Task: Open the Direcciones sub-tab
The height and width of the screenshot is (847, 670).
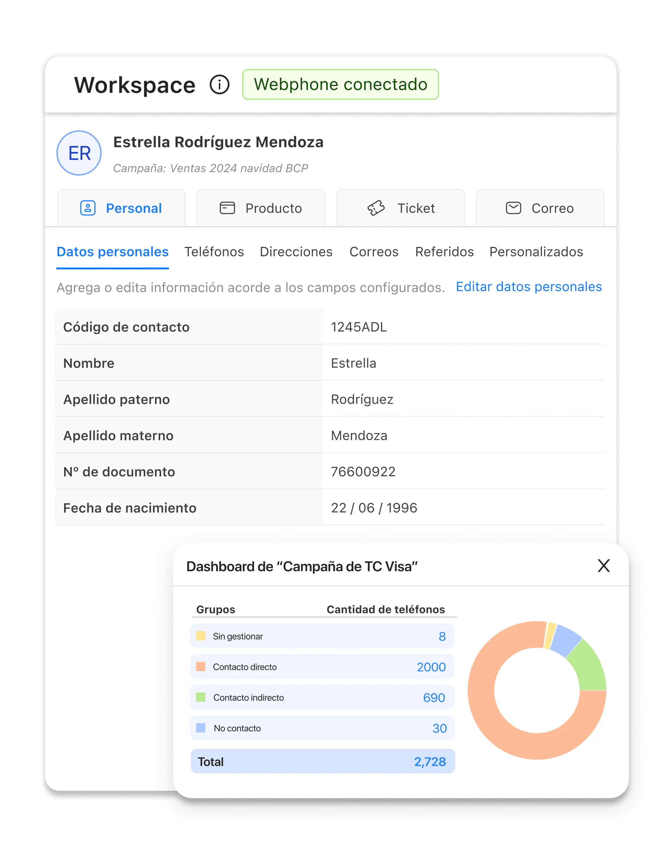Action: tap(296, 252)
